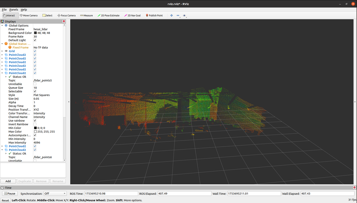Open the Panels menu
357x203 pixels.
[14, 9]
